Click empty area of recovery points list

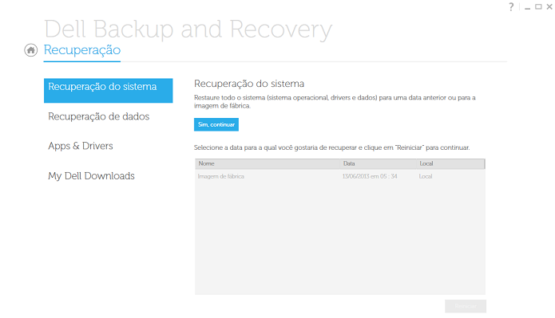(x=340, y=238)
